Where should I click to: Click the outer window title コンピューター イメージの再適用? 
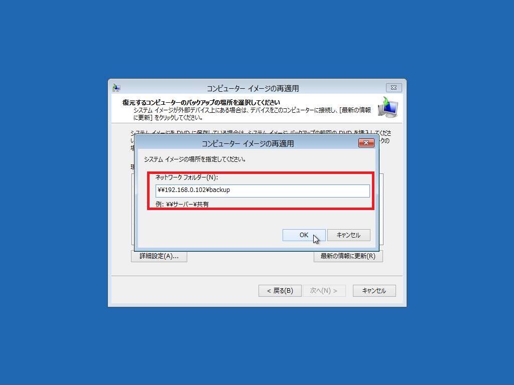(252, 88)
